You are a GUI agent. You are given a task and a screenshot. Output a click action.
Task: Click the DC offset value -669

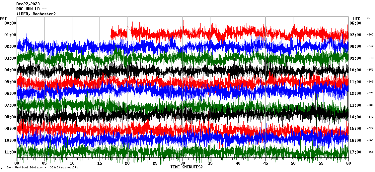point(370,82)
